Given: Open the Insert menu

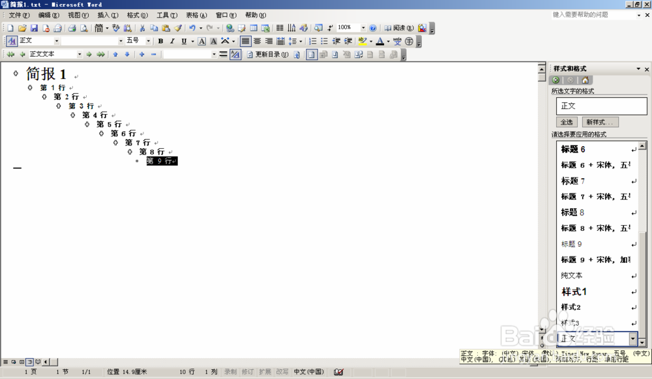Looking at the screenshot, I should point(108,15).
